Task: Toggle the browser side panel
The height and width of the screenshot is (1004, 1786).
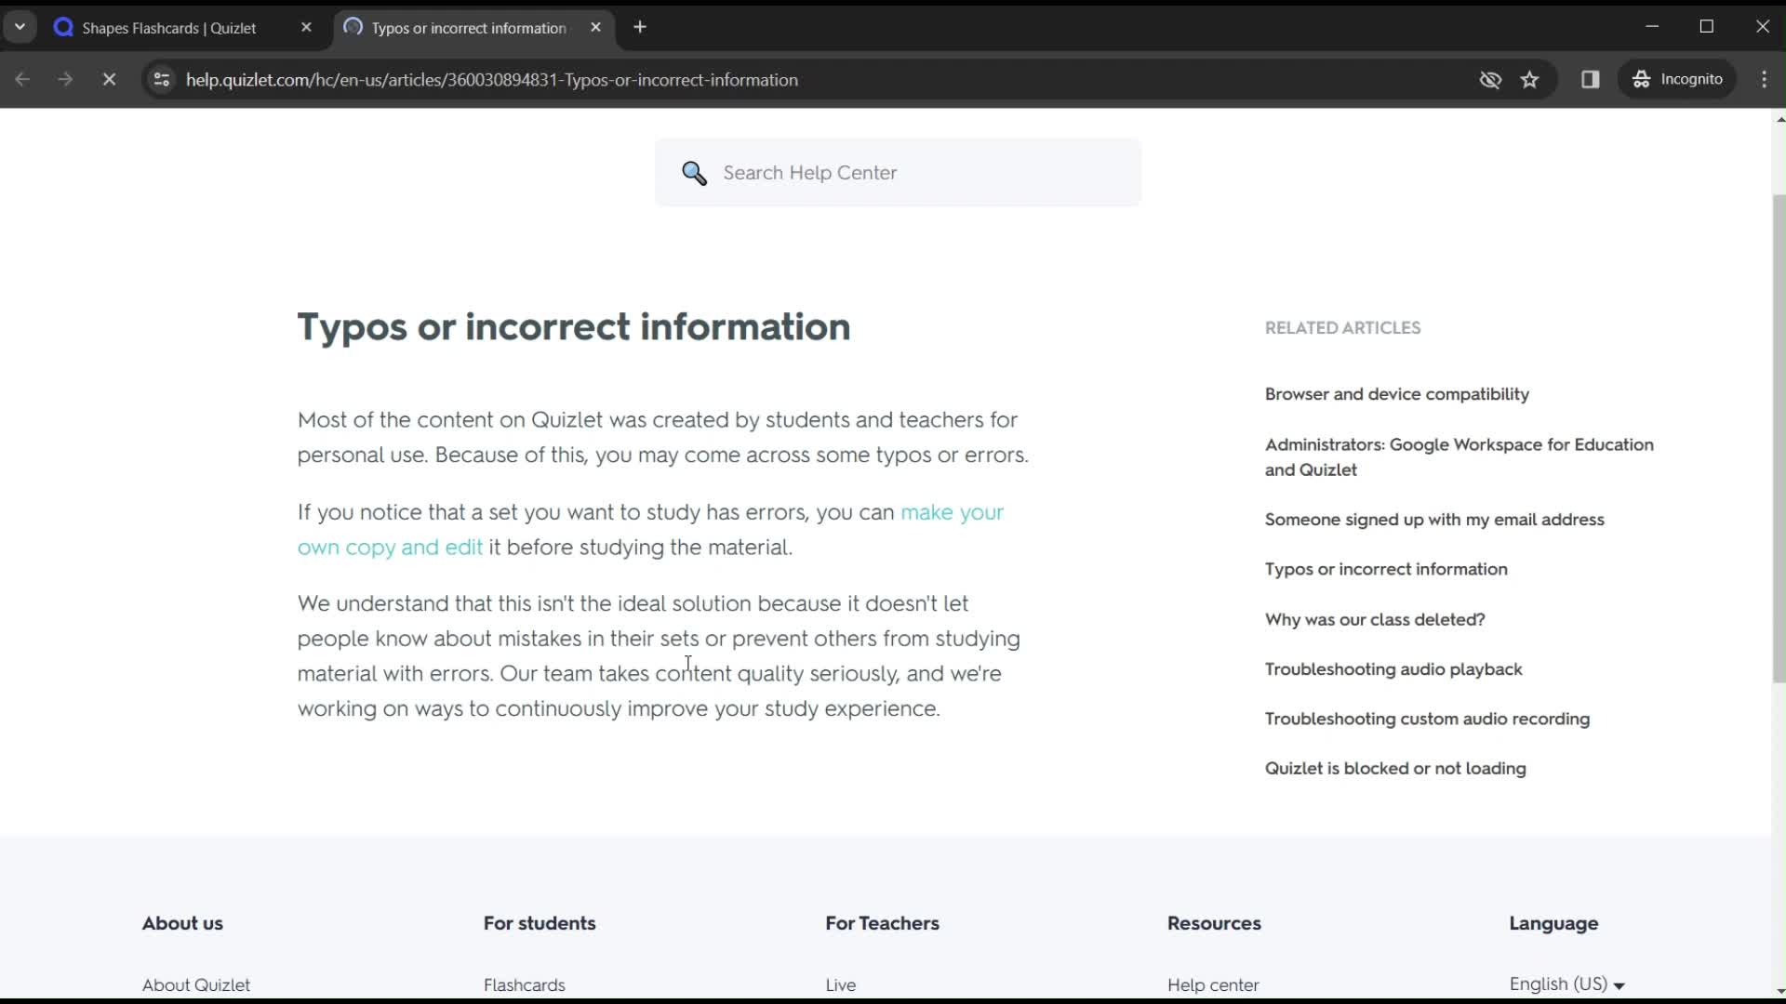Action: click(1591, 80)
